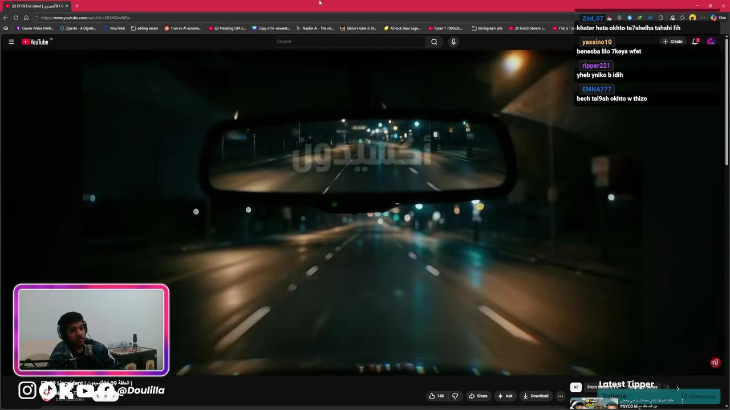The image size is (730, 410).
Task: Open the browser profile avatar
Action: 692,18
